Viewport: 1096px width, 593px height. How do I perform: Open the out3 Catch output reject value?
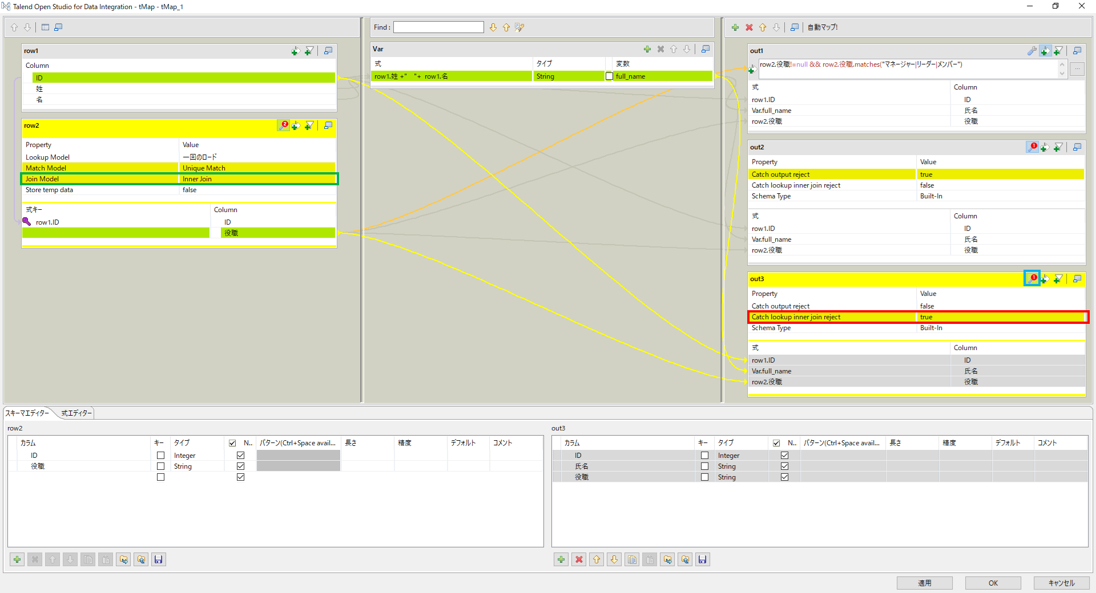pos(1000,306)
